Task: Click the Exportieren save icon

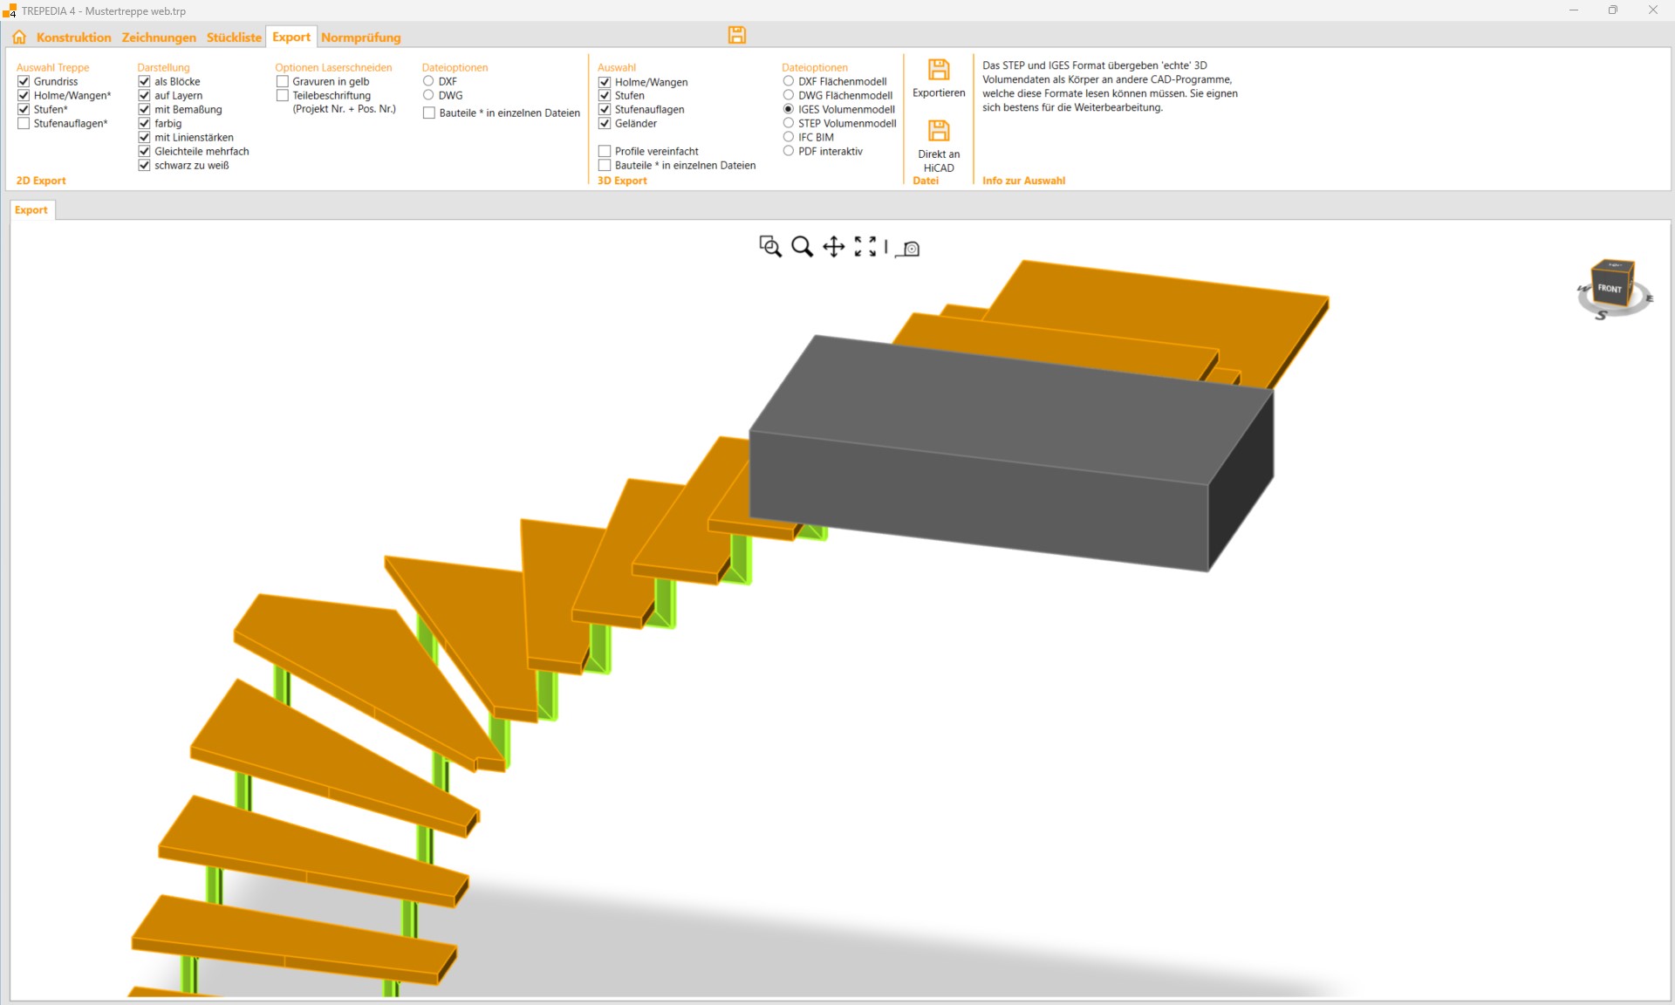Action: pyautogui.click(x=939, y=70)
